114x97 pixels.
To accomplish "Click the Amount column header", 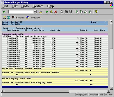I will tap(84, 30).
